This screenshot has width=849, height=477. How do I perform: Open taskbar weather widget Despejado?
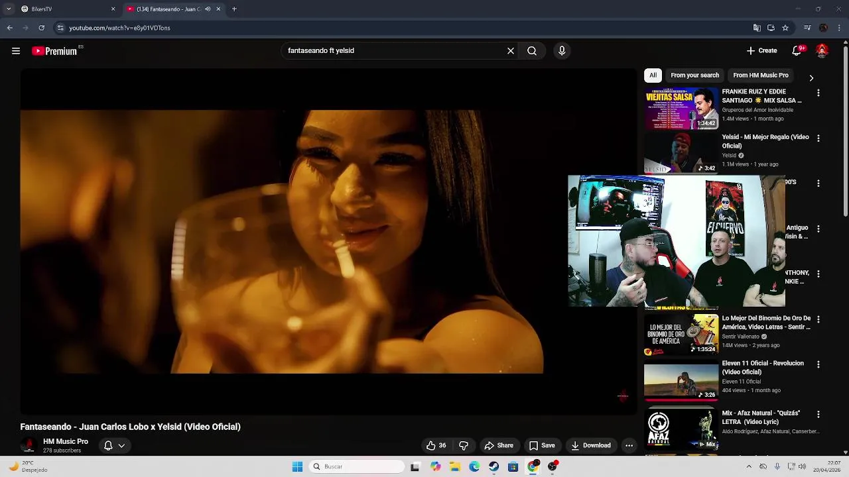28,466
